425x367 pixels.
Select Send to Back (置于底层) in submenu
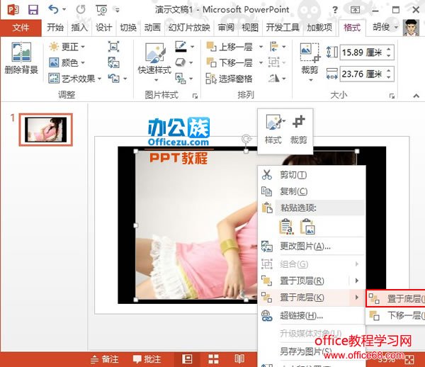point(395,299)
